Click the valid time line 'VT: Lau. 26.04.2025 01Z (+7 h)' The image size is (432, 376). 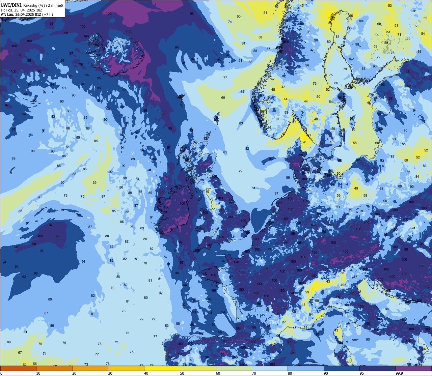(27, 14)
